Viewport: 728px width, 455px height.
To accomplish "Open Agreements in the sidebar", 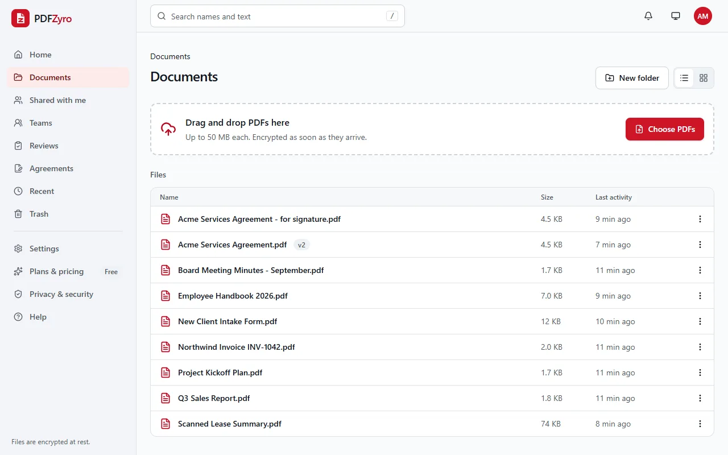I will 68,168.
